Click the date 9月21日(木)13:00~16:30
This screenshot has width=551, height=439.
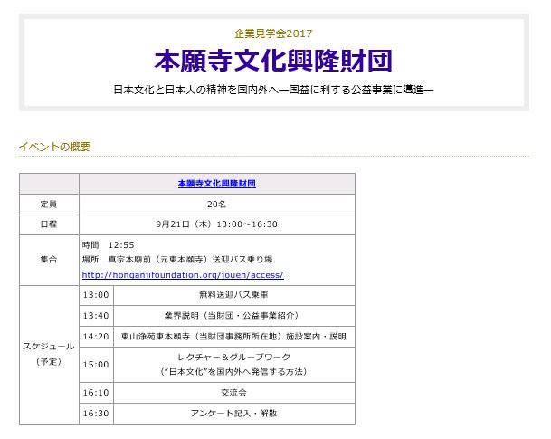click(217, 224)
